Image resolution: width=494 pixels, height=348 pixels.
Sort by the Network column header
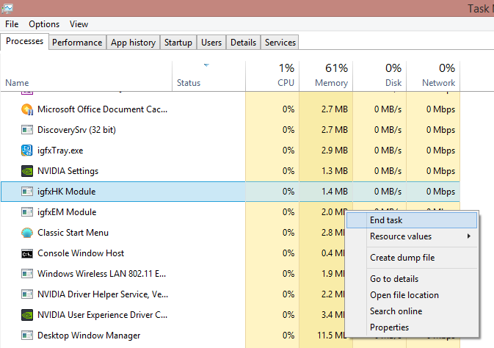click(x=433, y=76)
